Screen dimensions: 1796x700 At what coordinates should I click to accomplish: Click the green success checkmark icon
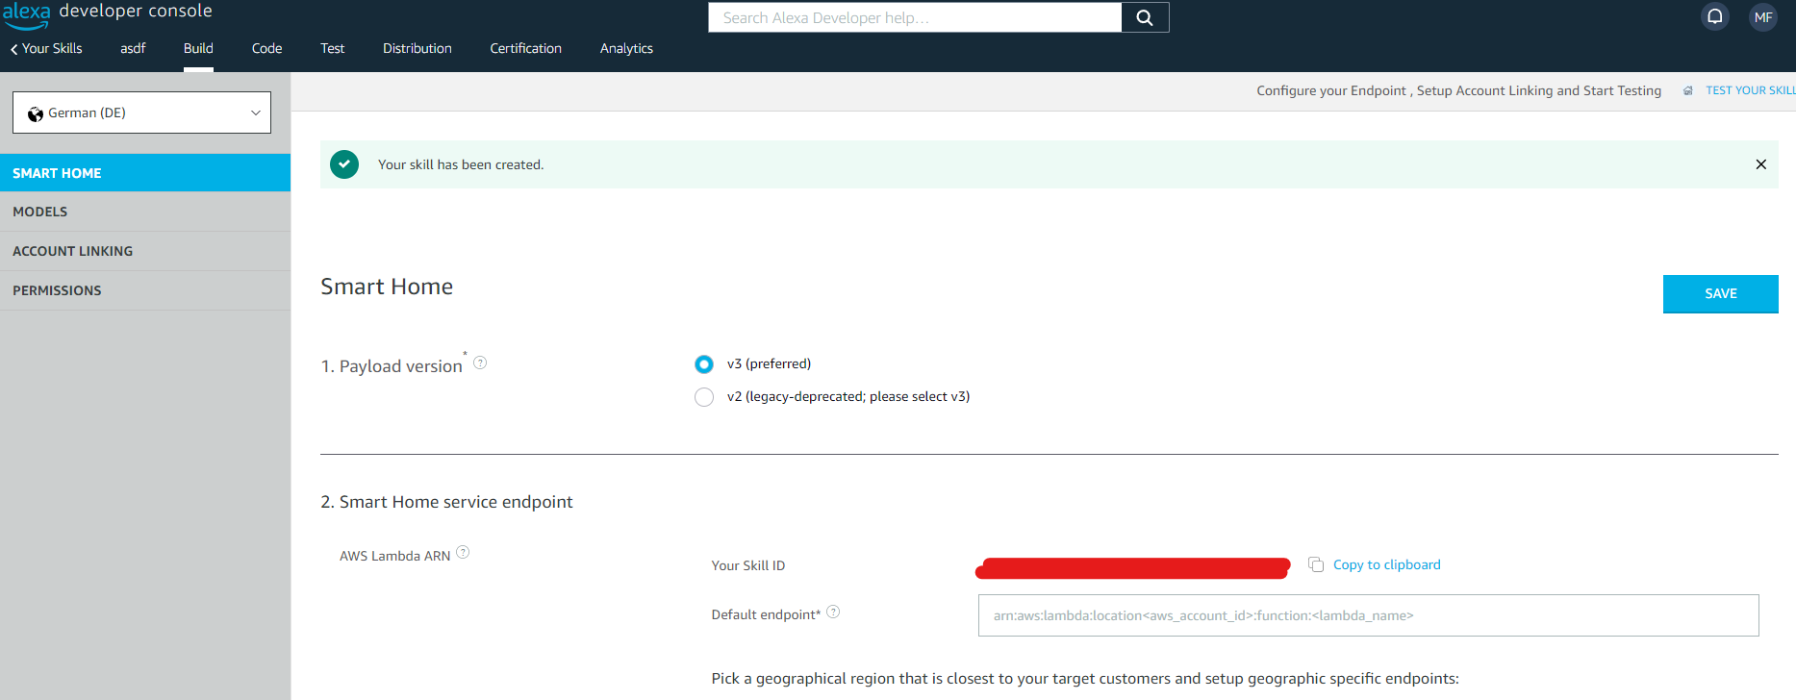pyautogui.click(x=344, y=164)
